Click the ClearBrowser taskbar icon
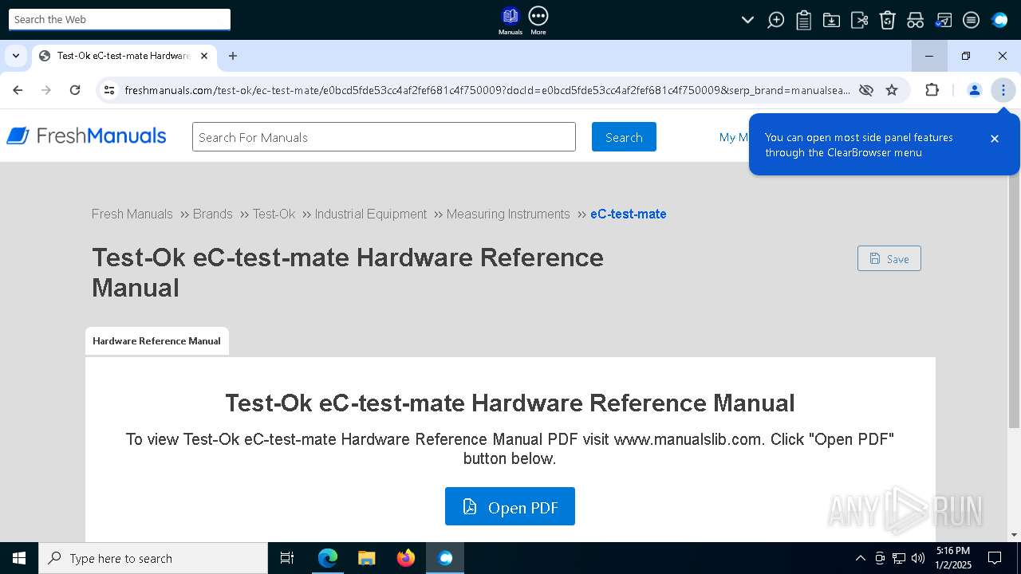Viewport: 1021px width, 574px height. click(444, 558)
